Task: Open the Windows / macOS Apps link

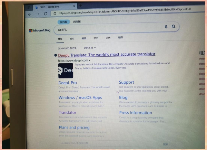Action: tap(80, 97)
